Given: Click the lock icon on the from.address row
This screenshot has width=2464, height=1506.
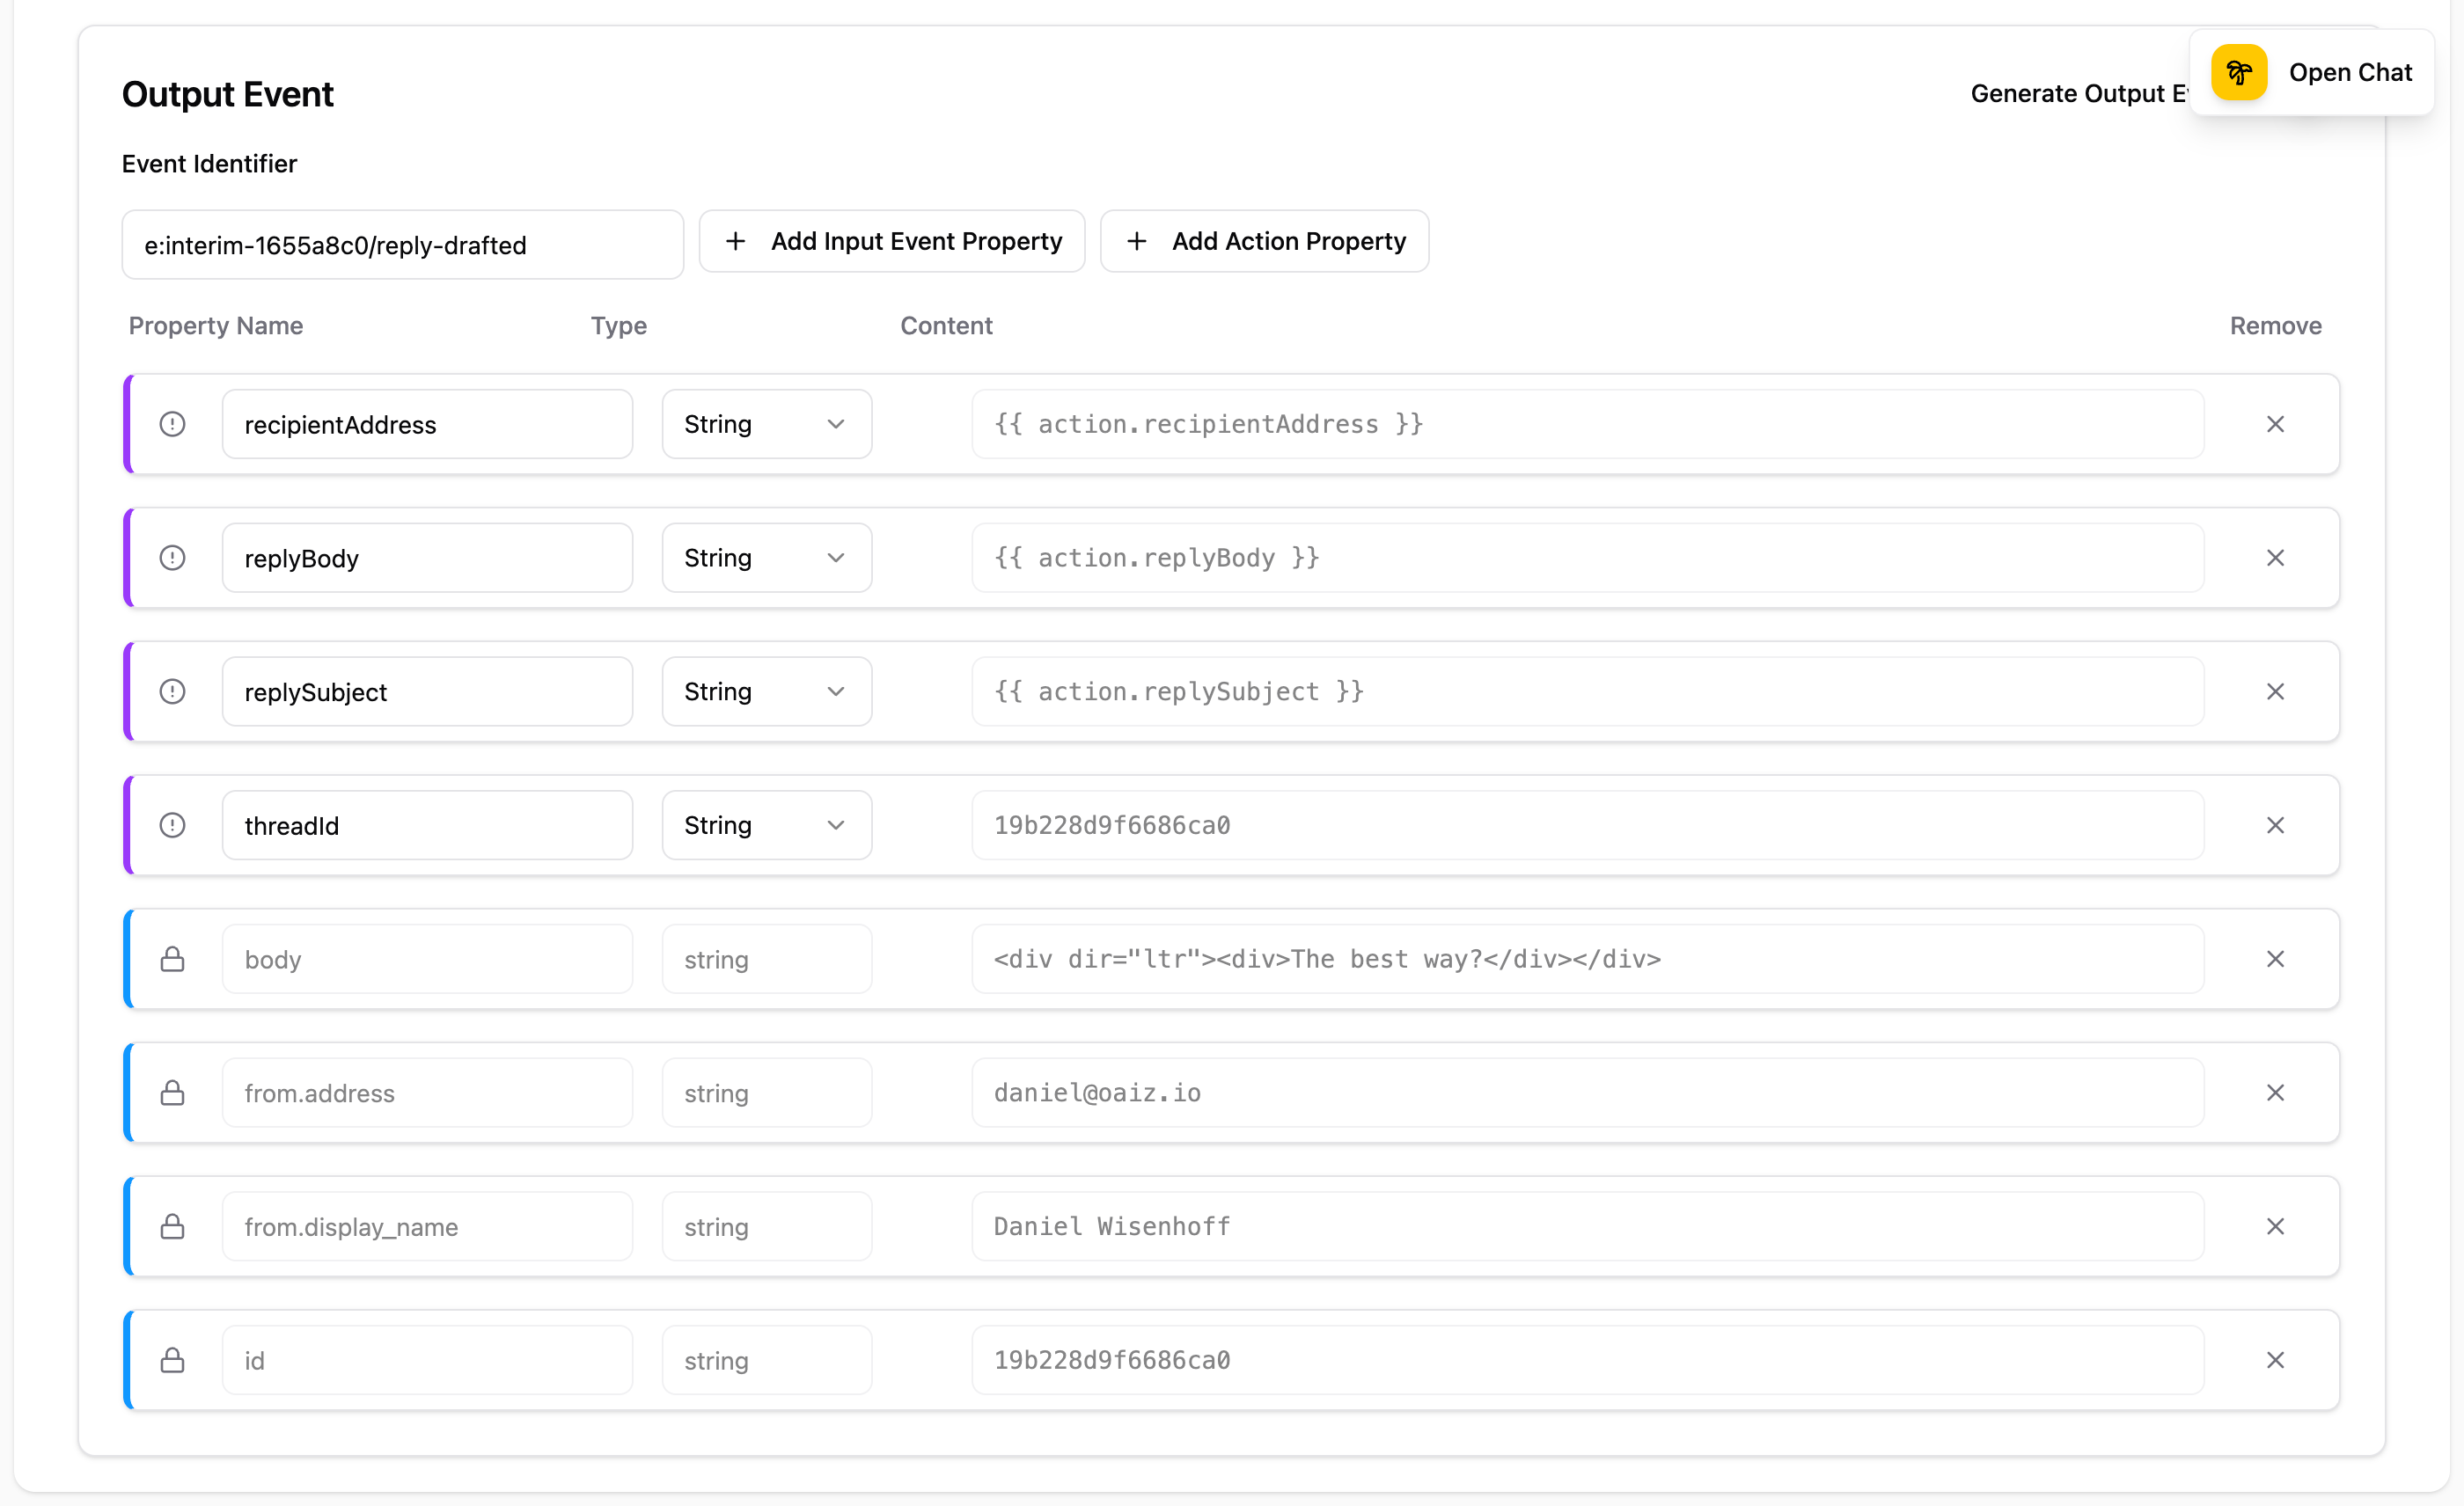Looking at the screenshot, I should tap(172, 1093).
